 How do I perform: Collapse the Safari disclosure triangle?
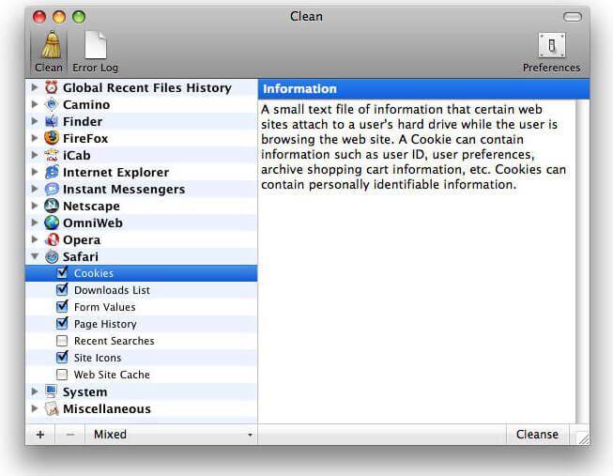coord(35,256)
